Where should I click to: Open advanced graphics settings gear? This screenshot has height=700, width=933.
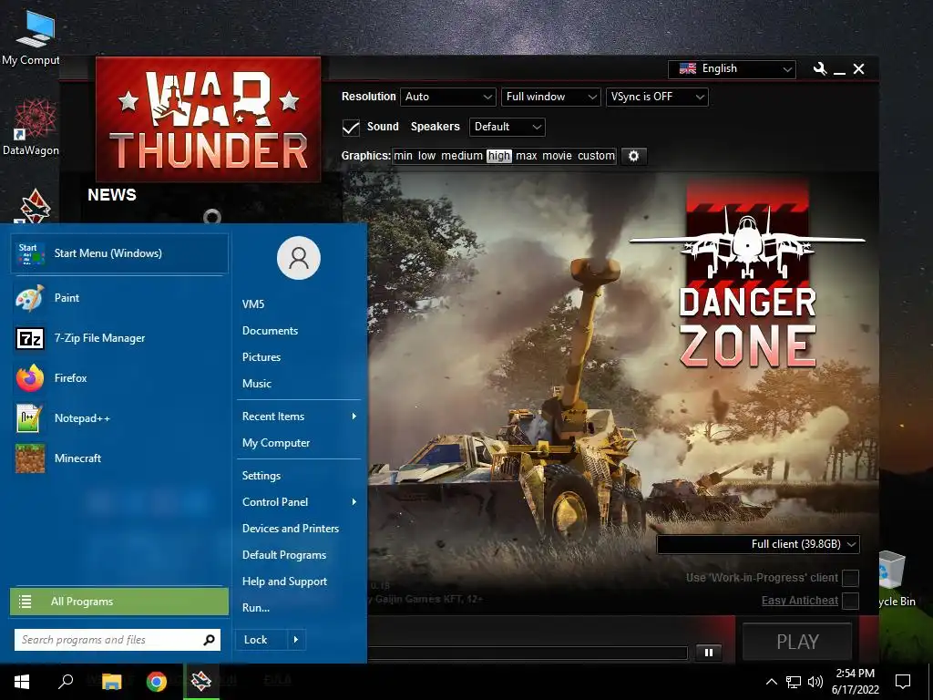click(x=634, y=156)
